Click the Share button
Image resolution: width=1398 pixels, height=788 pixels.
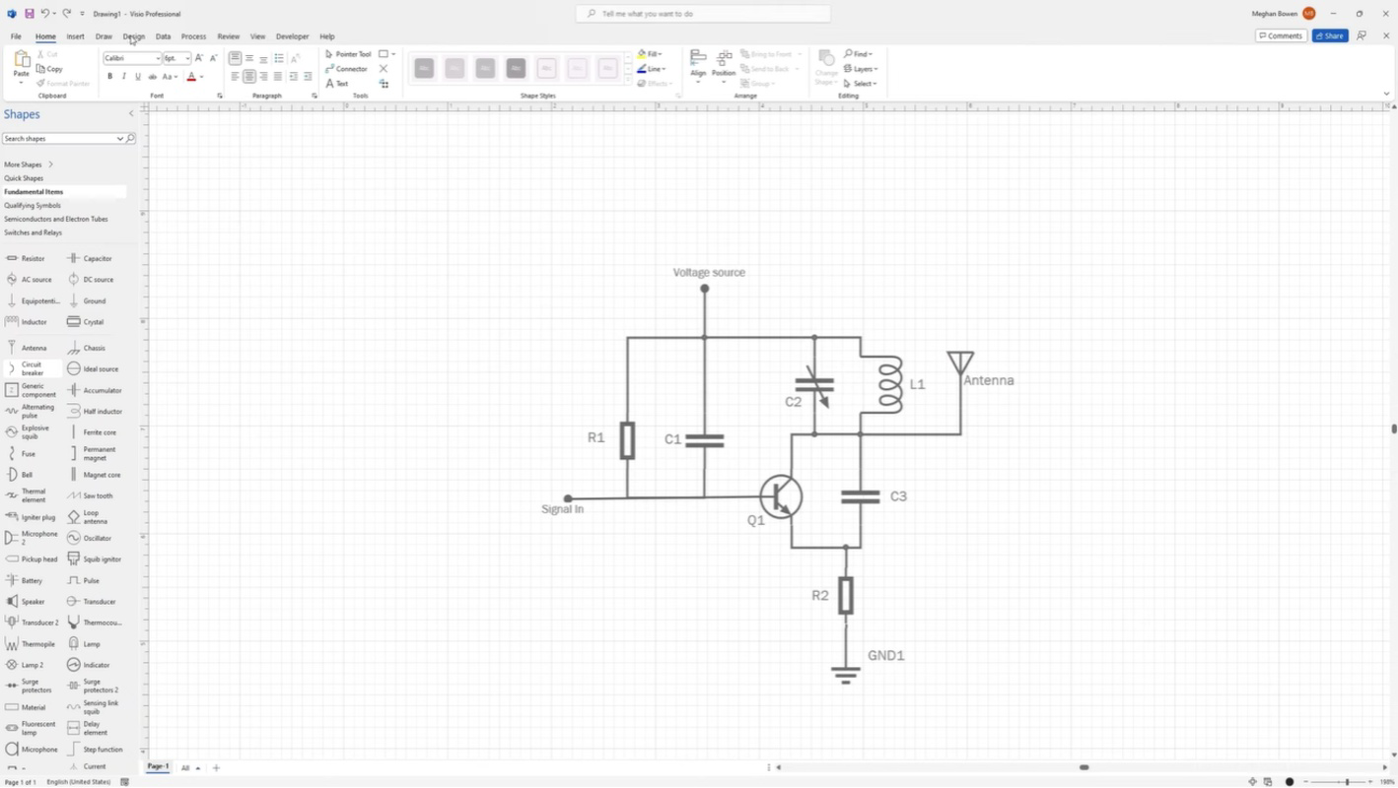[x=1329, y=35]
